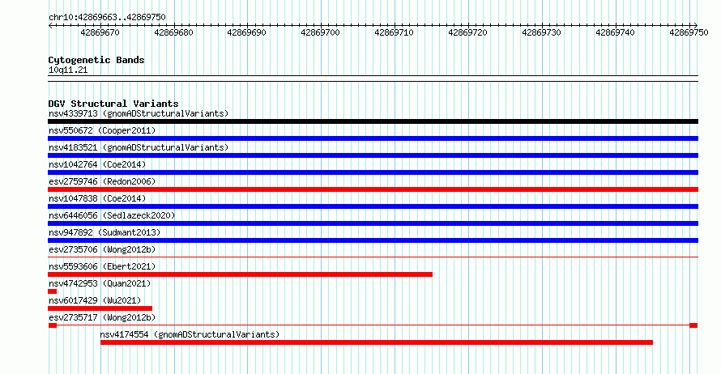Click the blue nsv947892 Sudmant2013 bar
The height and width of the screenshot is (374, 721).
click(373, 240)
